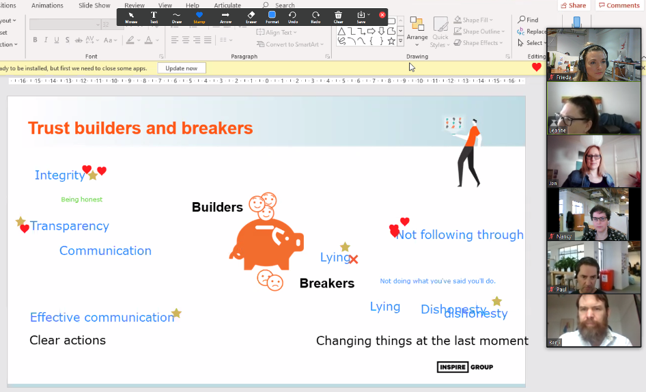Save the annotated screenshot
The height and width of the screenshot is (392, 646).
[x=361, y=17]
